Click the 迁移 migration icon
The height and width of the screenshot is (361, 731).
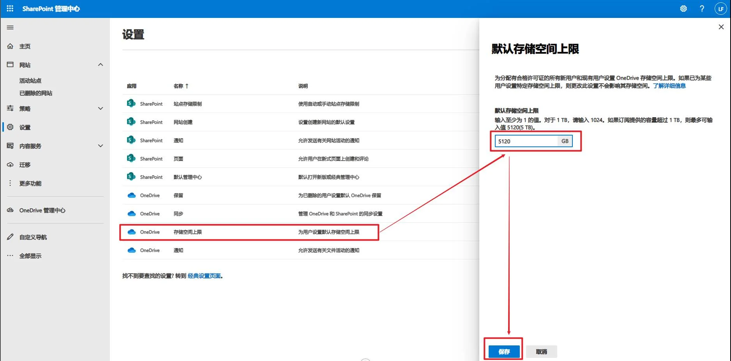(10, 164)
